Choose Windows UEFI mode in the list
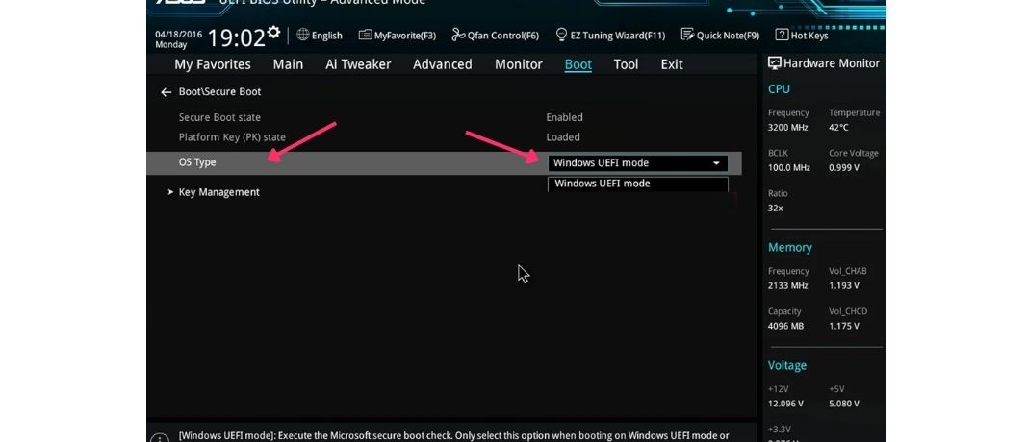1027x442 pixels. [x=637, y=184]
